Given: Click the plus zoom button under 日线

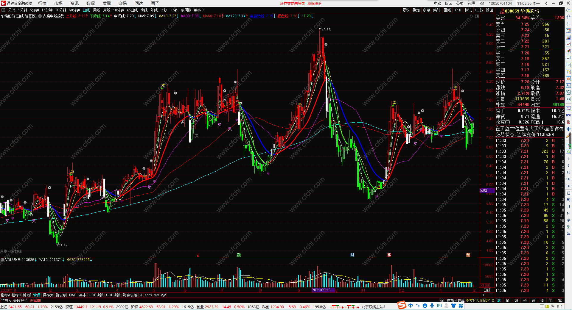Looking at the screenshot, I should click(x=484, y=295).
